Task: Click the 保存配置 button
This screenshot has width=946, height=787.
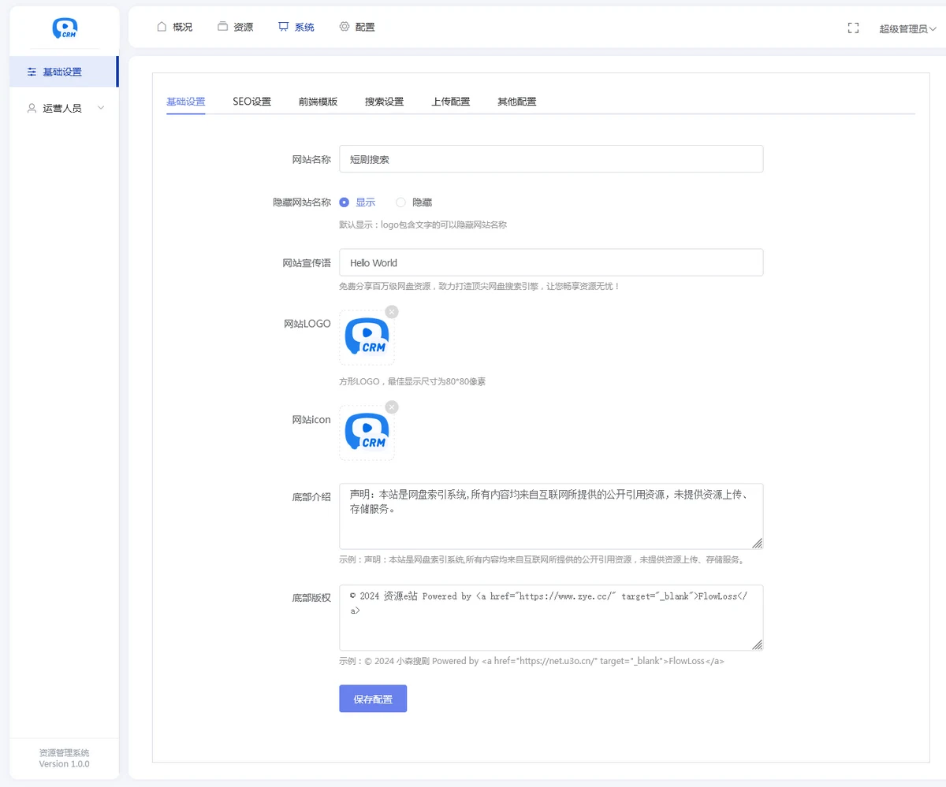Action: click(x=373, y=699)
